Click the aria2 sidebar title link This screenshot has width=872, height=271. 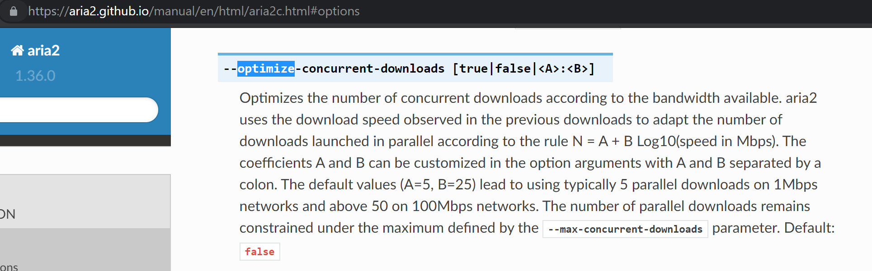coord(43,50)
